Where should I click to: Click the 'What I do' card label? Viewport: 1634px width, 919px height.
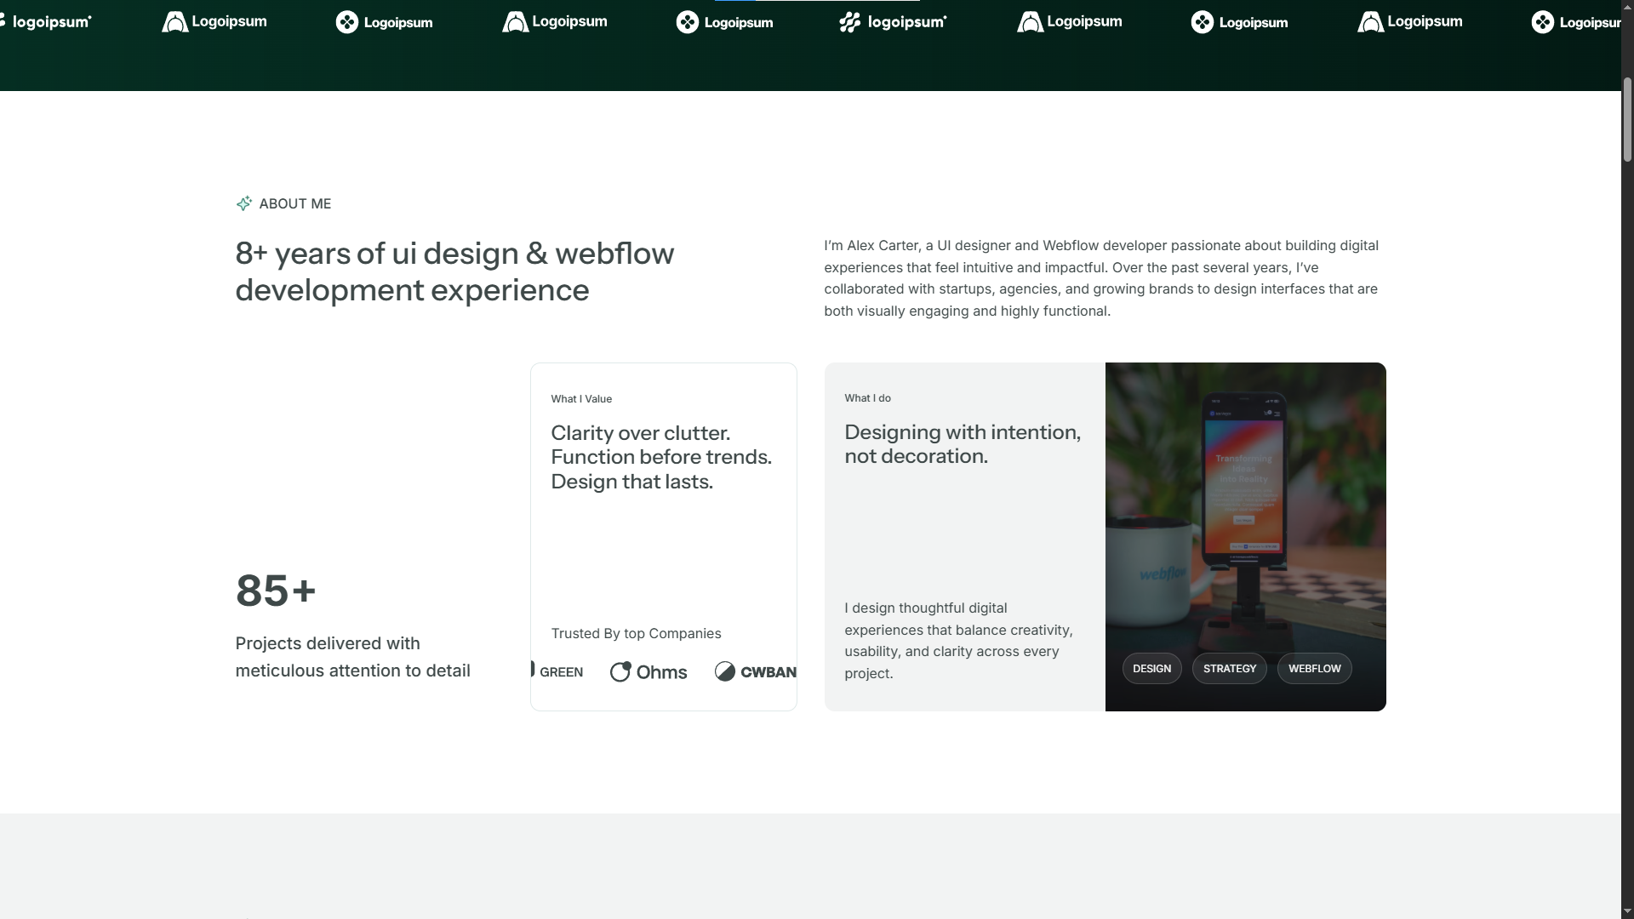867,398
